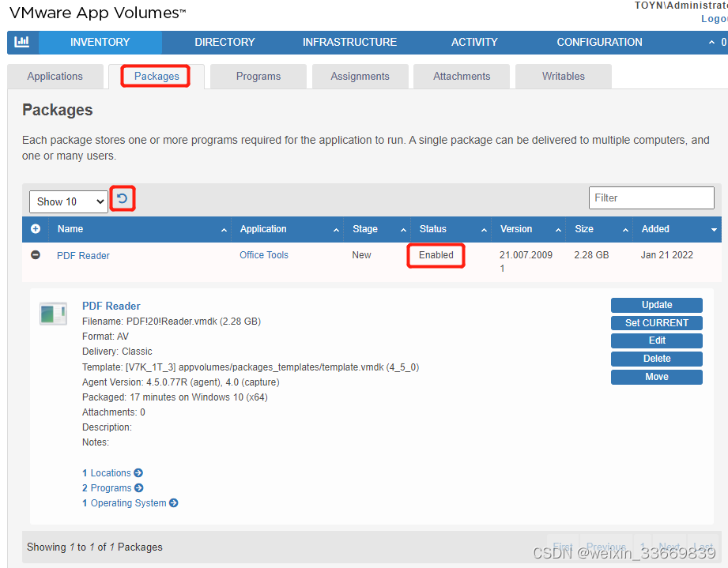Viewport: 728px width, 568px height.
Task: Open the 1 Operating System link
Action: tap(124, 503)
